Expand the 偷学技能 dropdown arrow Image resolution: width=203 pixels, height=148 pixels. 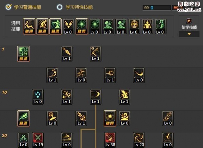click(189, 34)
